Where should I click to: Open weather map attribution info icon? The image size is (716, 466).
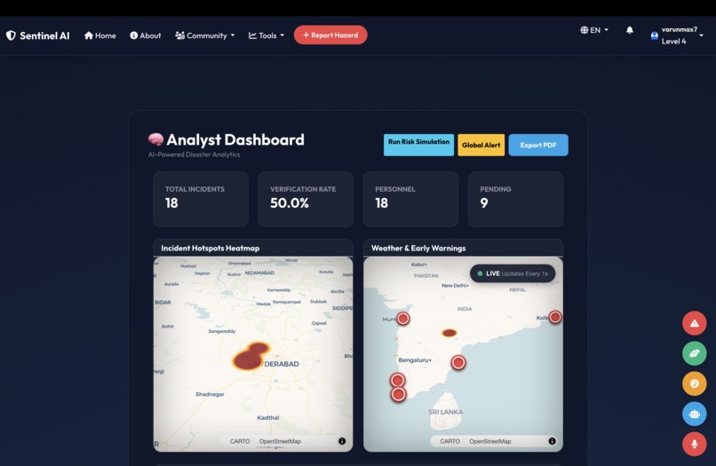552,441
